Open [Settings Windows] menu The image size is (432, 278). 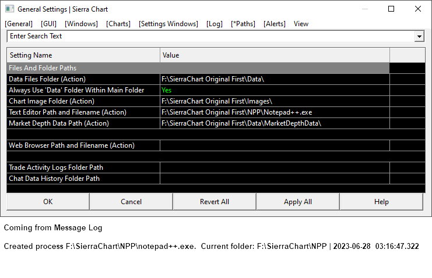point(168,24)
